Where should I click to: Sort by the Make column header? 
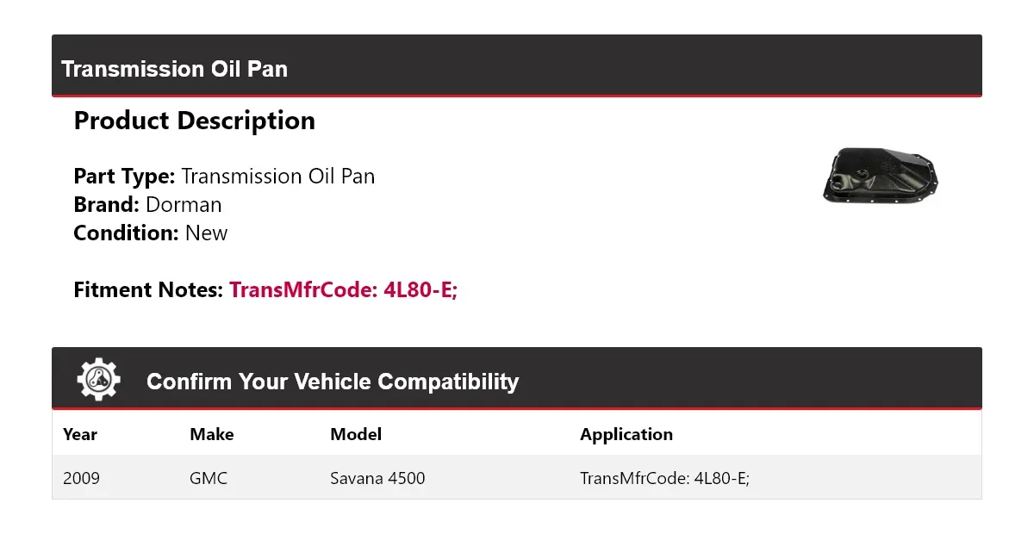(212, 434)
